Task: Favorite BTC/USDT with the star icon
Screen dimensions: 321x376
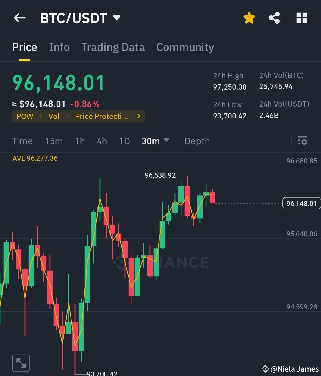Action: point(249,18)
